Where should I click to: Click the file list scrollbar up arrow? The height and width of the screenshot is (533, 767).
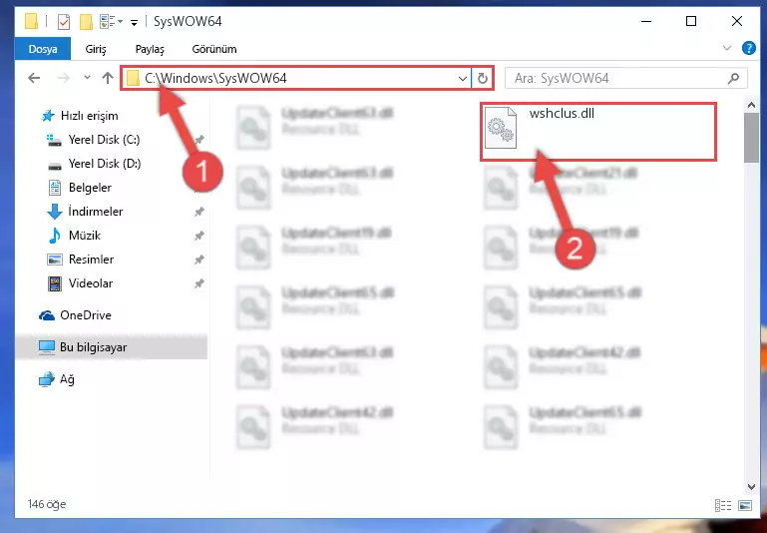tap(751, 105)
